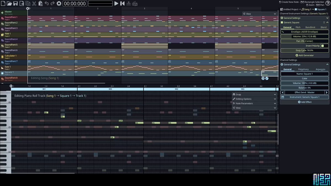Click the save project floppy disk icon
331x186 pixels.
[15, 4]
